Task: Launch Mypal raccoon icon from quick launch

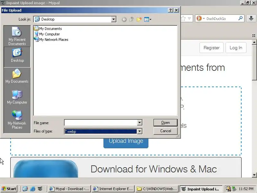Action: click(x=40, y=189)
